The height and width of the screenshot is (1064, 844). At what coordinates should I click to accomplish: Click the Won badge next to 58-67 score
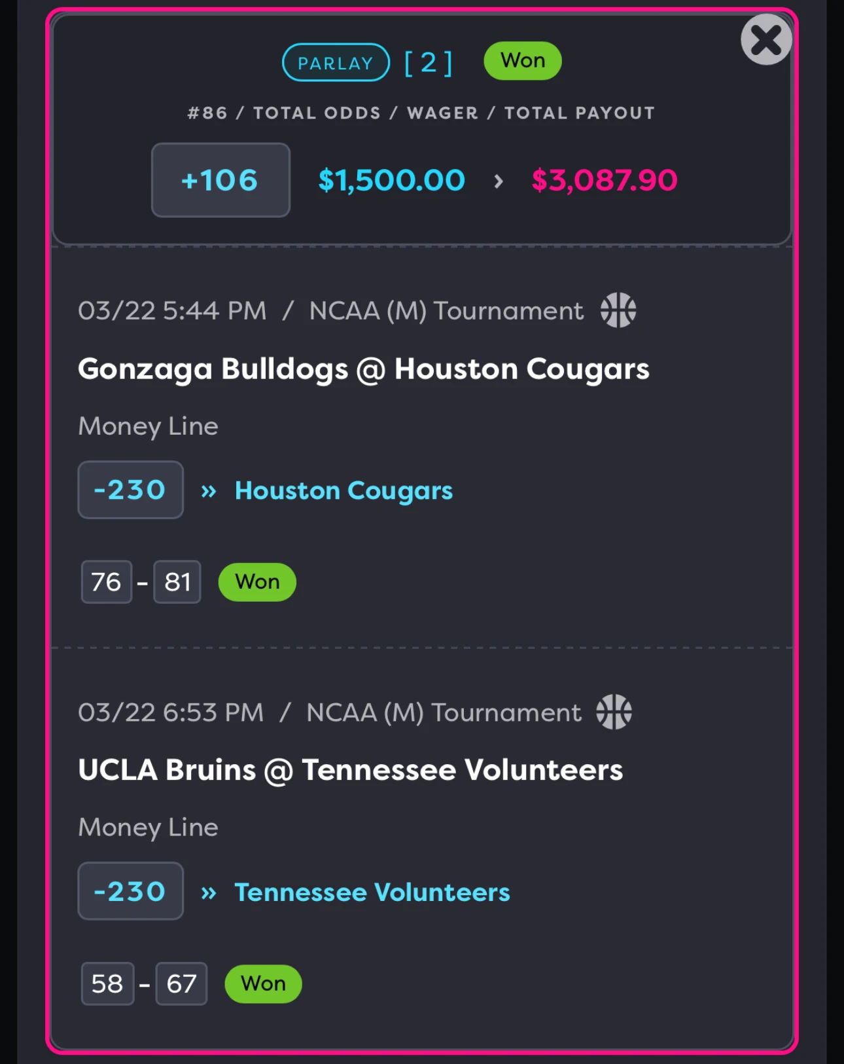pos(263,983)
